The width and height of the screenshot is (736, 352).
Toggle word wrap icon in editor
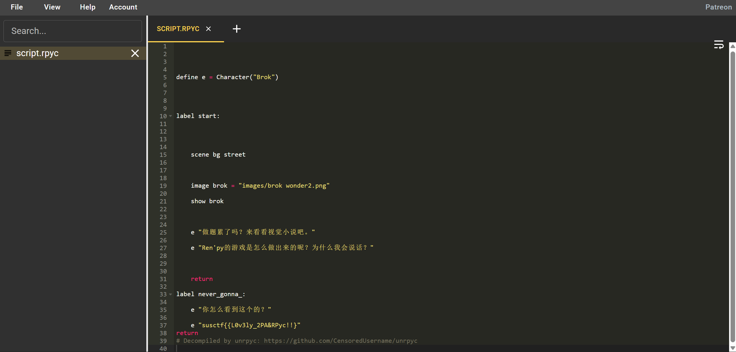click(x=719, y=45)
